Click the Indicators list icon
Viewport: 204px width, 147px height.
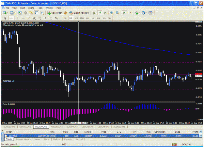[x=136, y=13]
